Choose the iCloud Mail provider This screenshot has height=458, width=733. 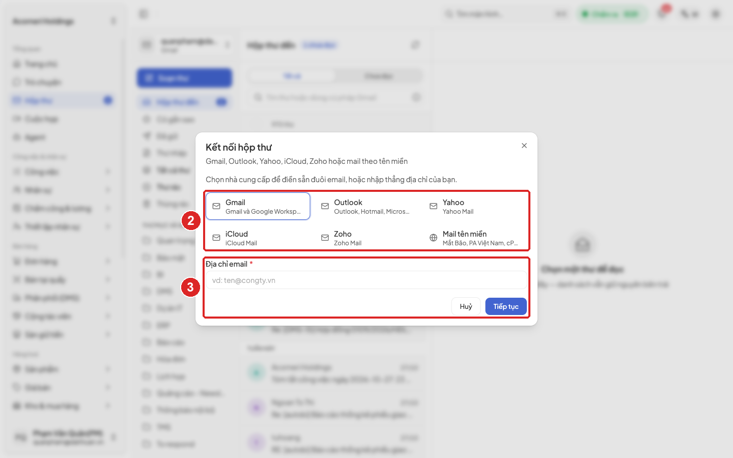(258, 238)
